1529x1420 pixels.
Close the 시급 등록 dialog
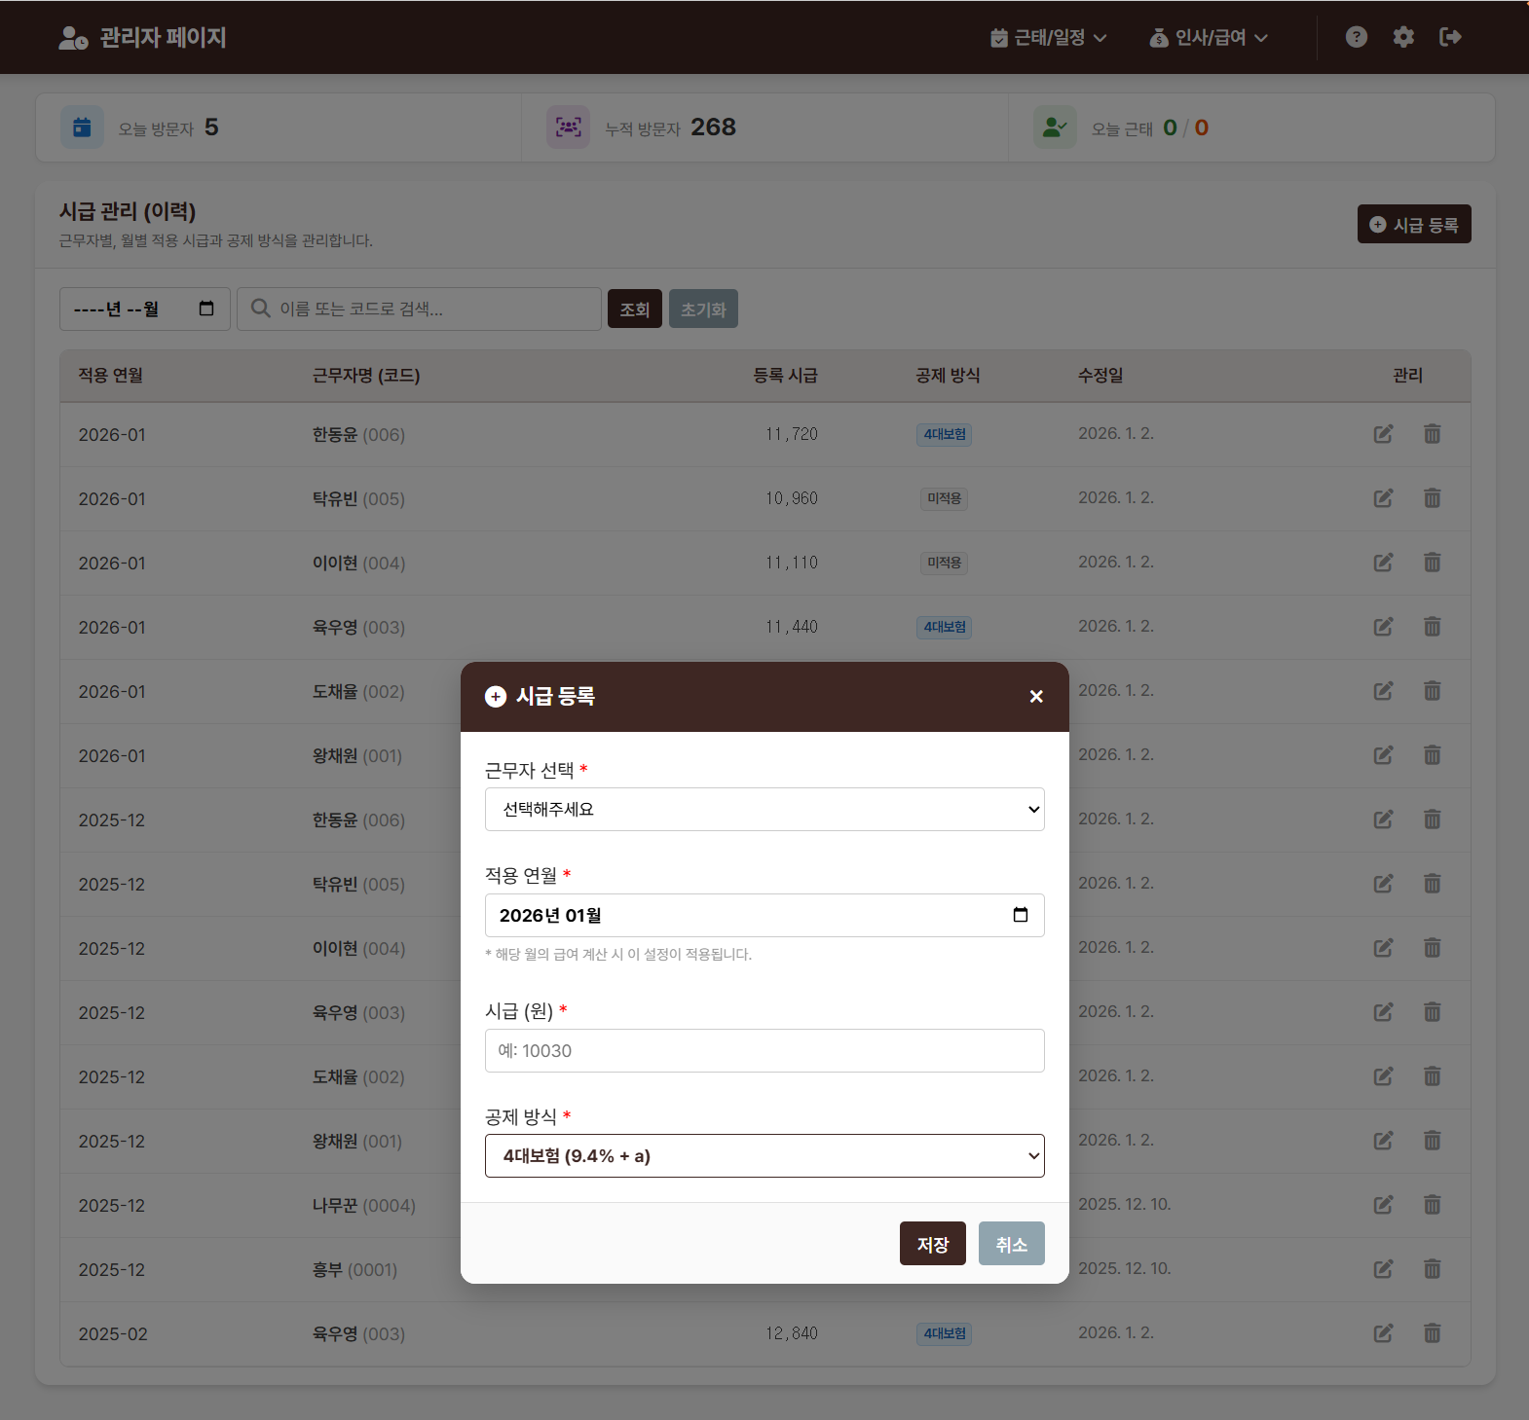pos(1036,697)
